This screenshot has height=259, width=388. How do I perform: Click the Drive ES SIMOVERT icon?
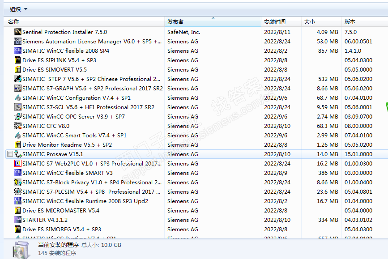[x=18, y=69]
